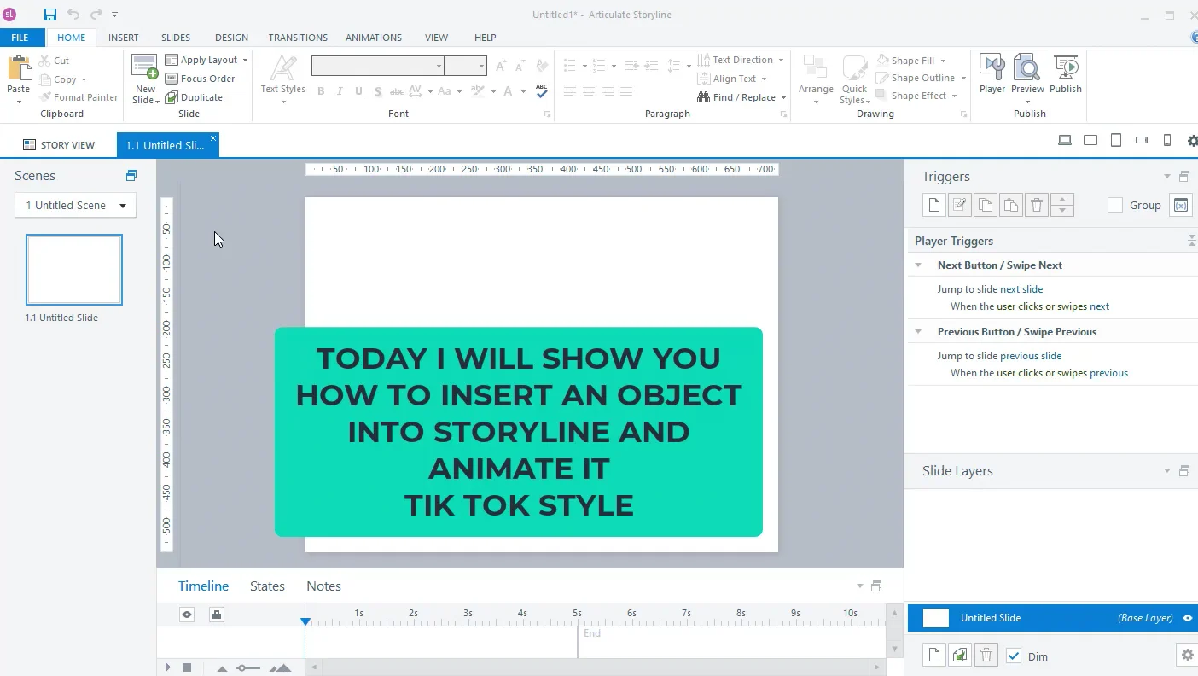The image size is (1198, 676).
Task: Stop timeline playback
Action: (x=187, y=667)
